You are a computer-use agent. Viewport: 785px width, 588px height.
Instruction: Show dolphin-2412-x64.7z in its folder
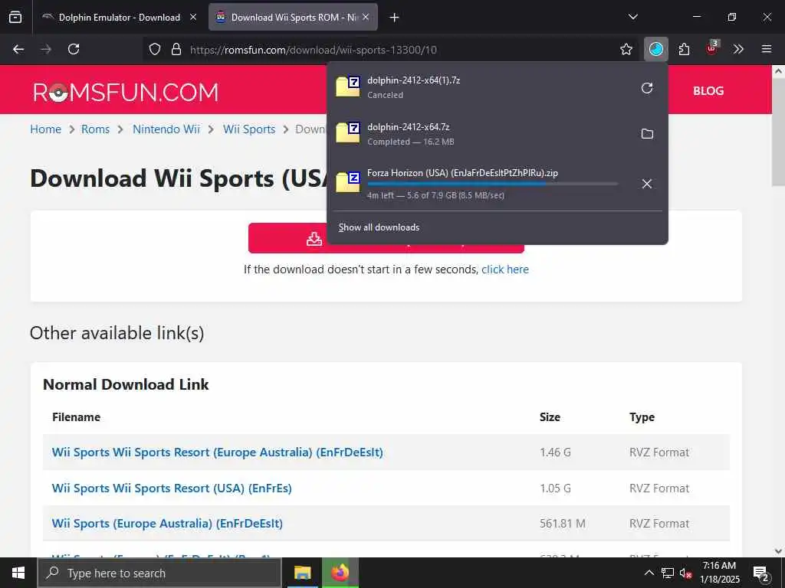coord(647,133)
